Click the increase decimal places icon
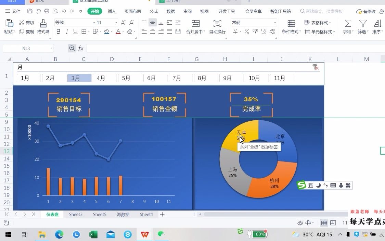The height and width of the screenshot is (241, 385). (264, 32)
